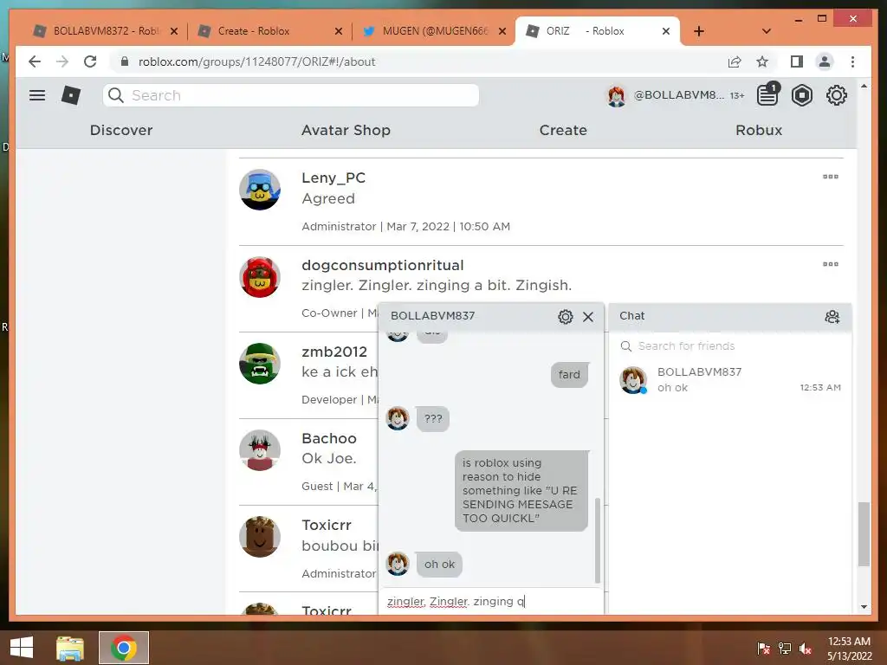Open dogconsumptionritual's profile link

pyautogui.click(x=382, y=265)
